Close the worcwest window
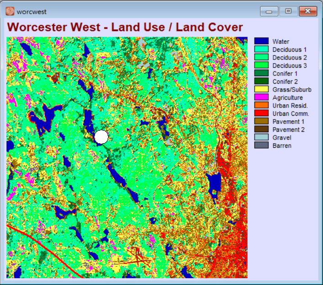 pos(308,11)
